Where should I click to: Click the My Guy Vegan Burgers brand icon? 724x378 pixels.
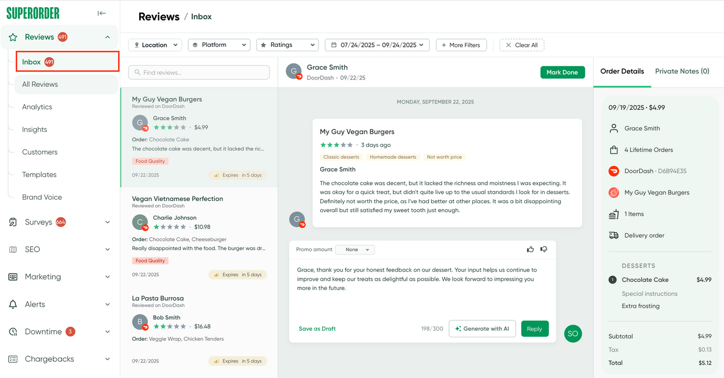pos(614,193)
